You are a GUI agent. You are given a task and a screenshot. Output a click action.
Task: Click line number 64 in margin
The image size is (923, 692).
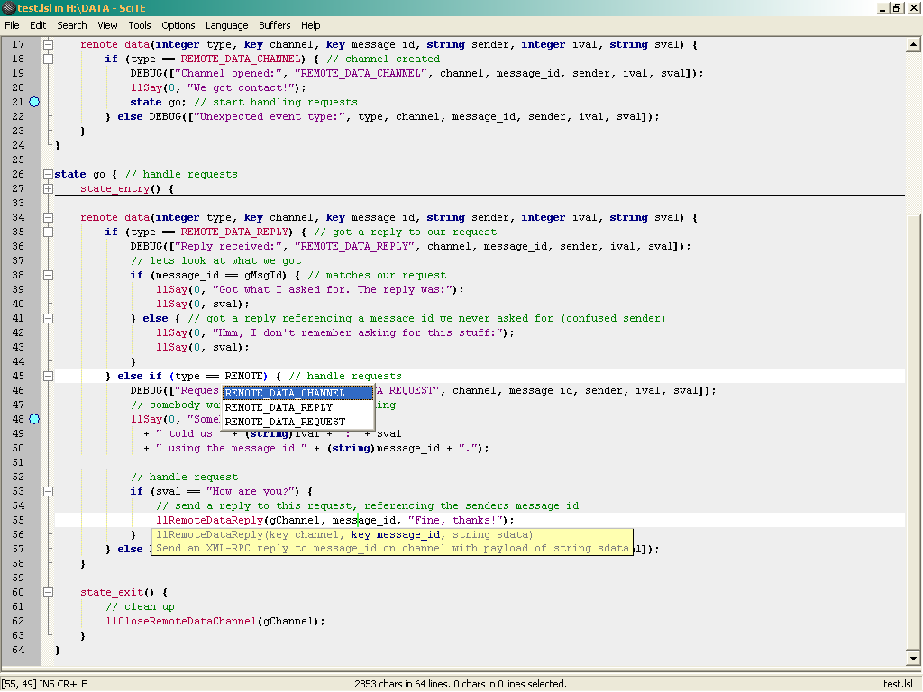coord(18,651)
